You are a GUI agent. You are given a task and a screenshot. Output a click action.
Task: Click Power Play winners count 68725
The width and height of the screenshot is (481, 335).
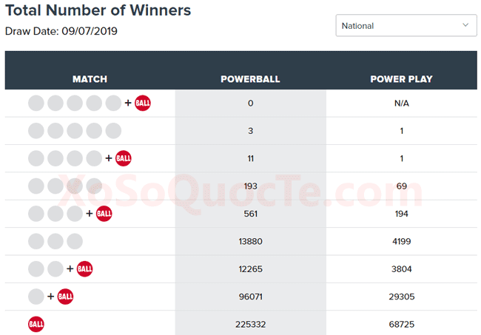pyautogui.click(x=401, y=324)
